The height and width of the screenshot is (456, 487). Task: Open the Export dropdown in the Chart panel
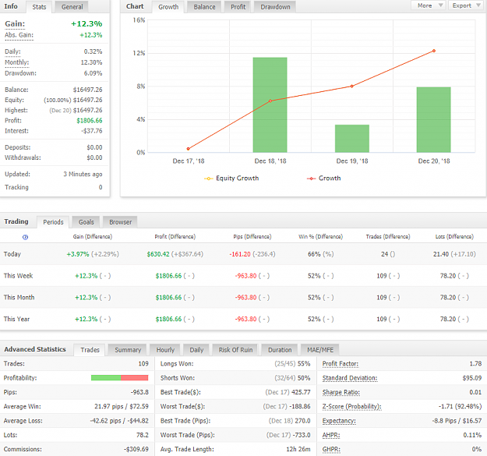click(467, 5)
